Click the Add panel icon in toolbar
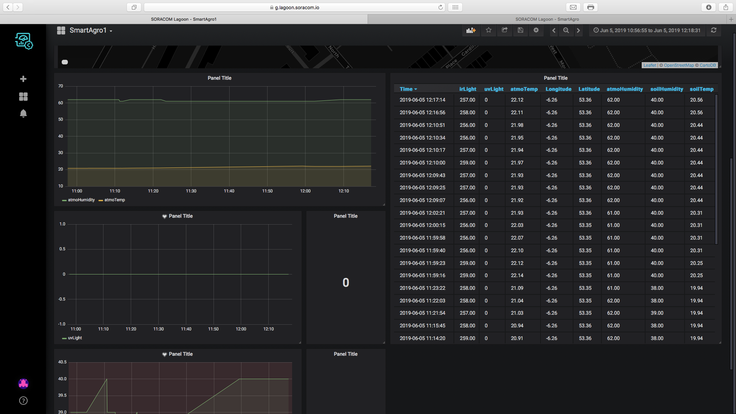736x414 pixels. 471,30
